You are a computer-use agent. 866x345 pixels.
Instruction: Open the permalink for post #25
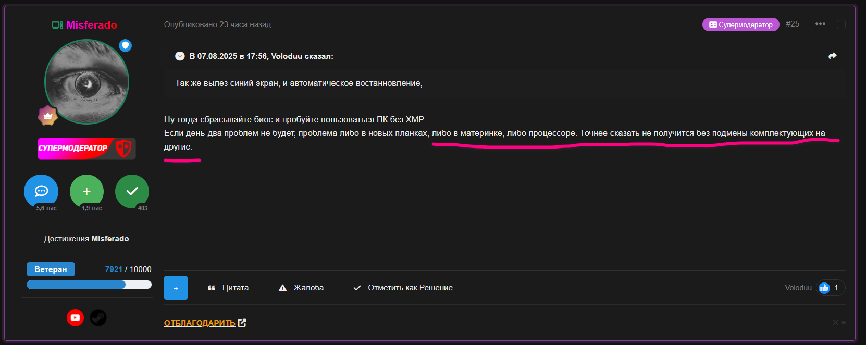click(793, 24)
